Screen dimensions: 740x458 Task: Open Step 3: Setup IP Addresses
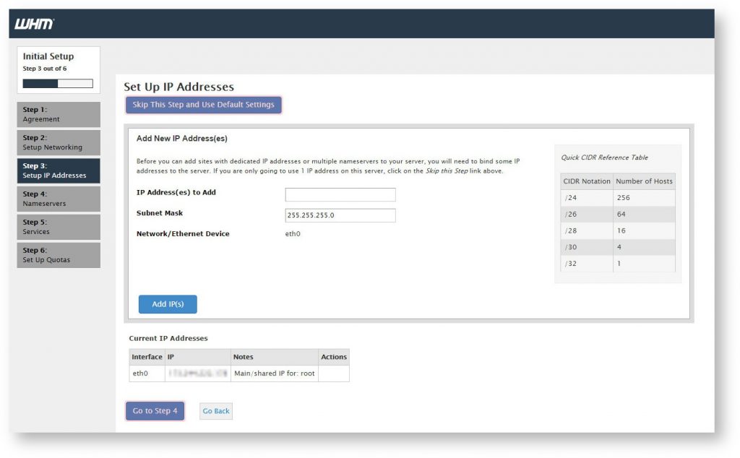pyautogui.click(x=58, y=170)
